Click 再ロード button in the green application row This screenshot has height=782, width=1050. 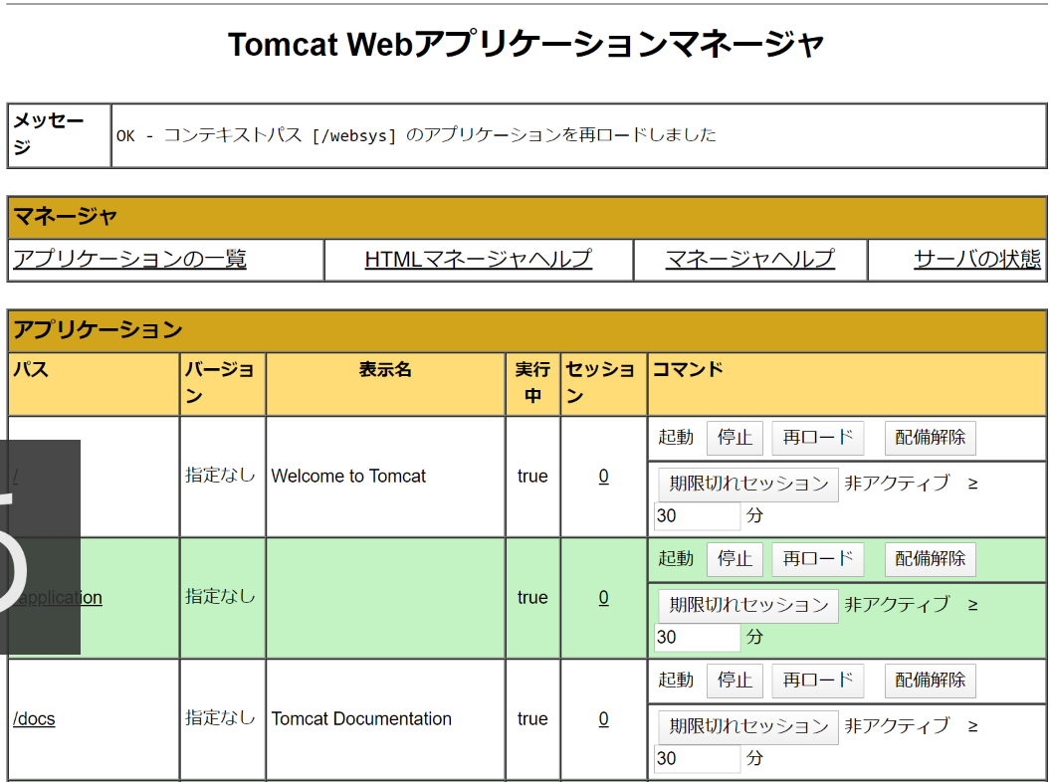tap(818, 559)
